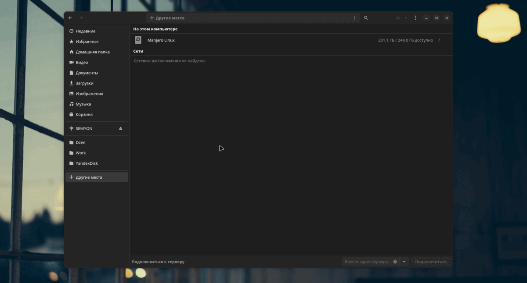The image size is (527, 283).
Task: Expand the view options dropdown arrow
Action: point(406,18)
